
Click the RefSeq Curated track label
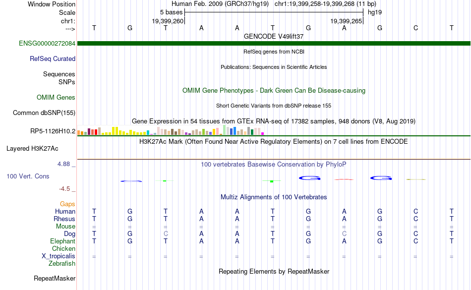[x=53, y=58]
